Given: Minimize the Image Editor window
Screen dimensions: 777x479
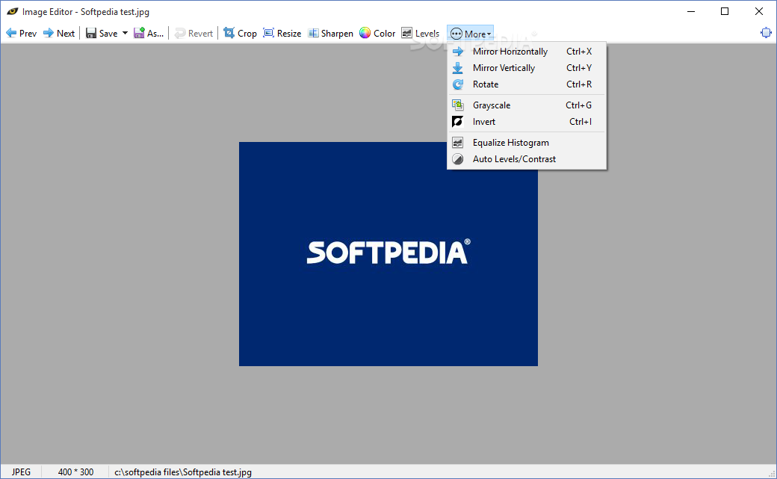Looking at the screenshot, I should coord(691,11).
